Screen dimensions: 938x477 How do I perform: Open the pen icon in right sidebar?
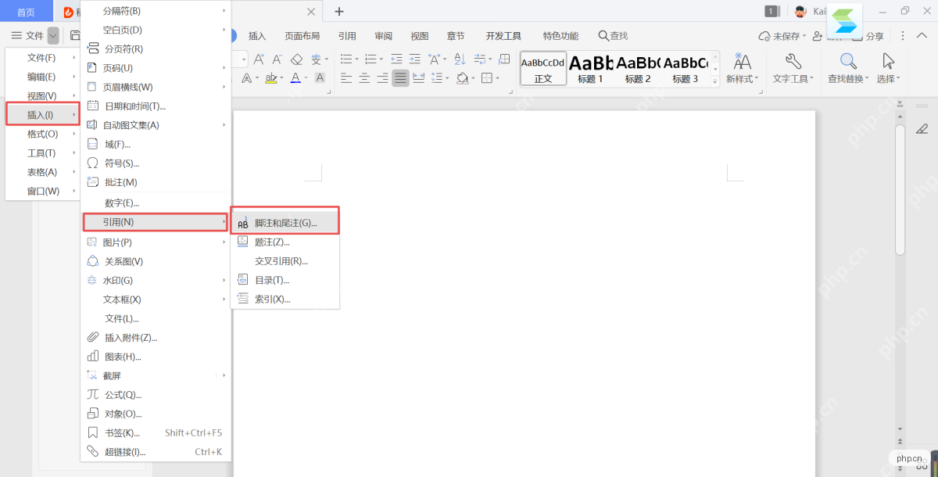[x=922, y=129]
